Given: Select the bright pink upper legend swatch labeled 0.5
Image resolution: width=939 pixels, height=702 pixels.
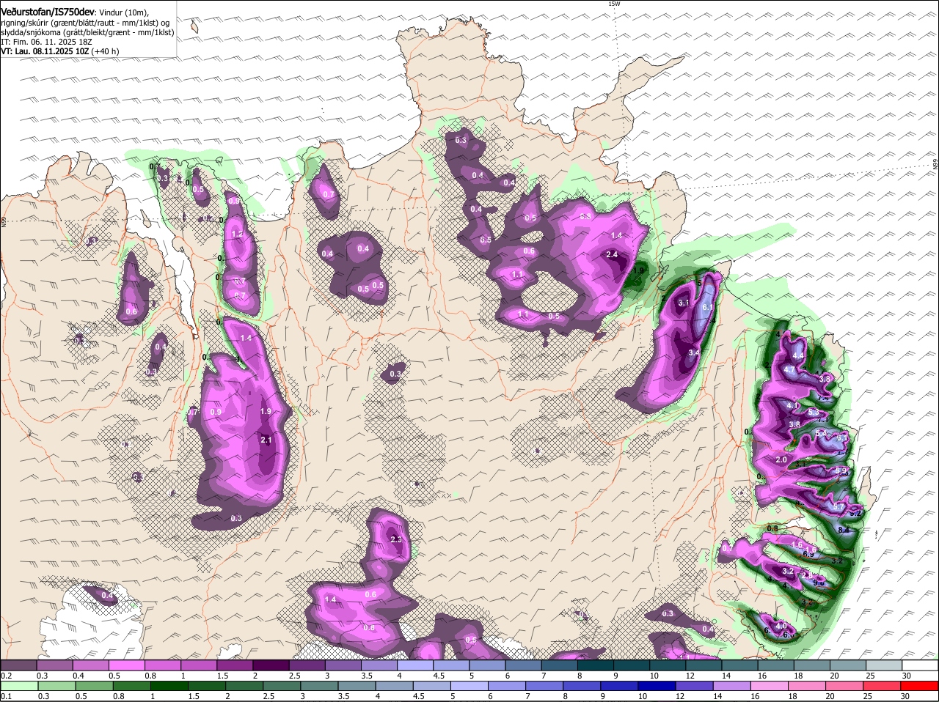Looking at the screenshot, I should [x=126, y=665].
